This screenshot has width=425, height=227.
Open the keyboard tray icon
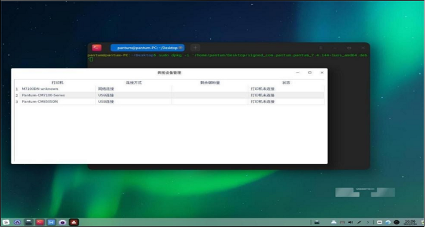(342, 222)
